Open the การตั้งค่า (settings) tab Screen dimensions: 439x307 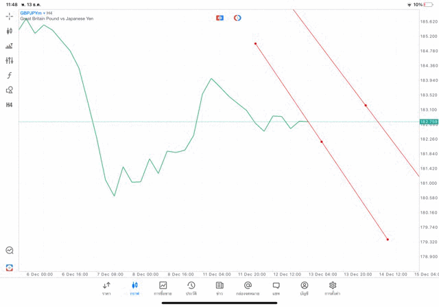click(x=333, y=288)
